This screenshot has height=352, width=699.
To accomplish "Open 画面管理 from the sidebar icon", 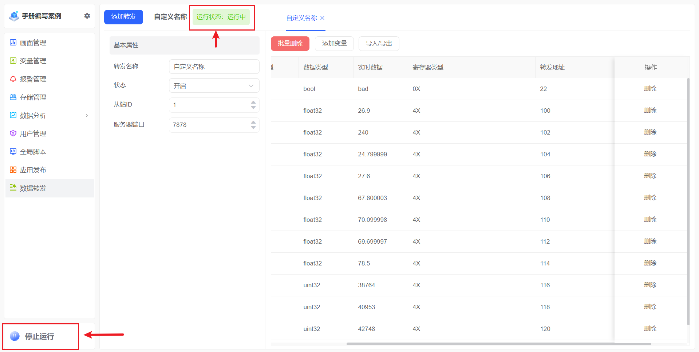I will tap(13, 43).
